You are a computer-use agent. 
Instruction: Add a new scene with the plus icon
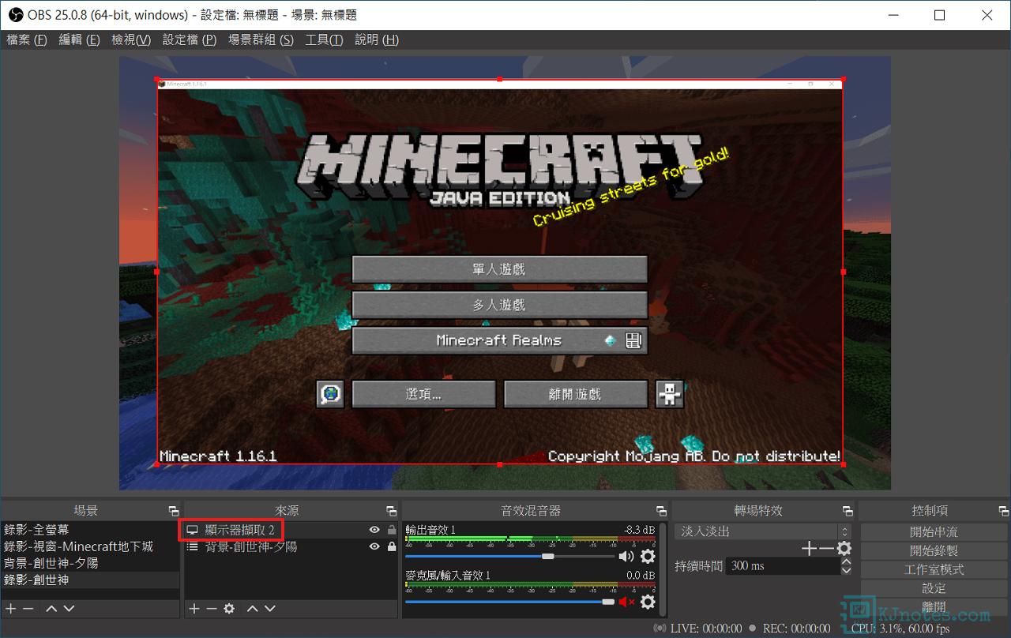point(11,609)
